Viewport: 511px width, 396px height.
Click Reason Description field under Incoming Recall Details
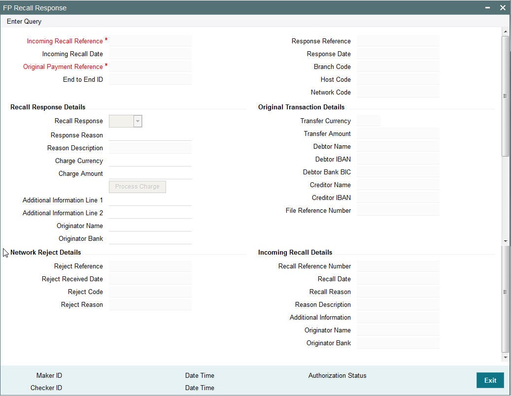click(398, 304)
